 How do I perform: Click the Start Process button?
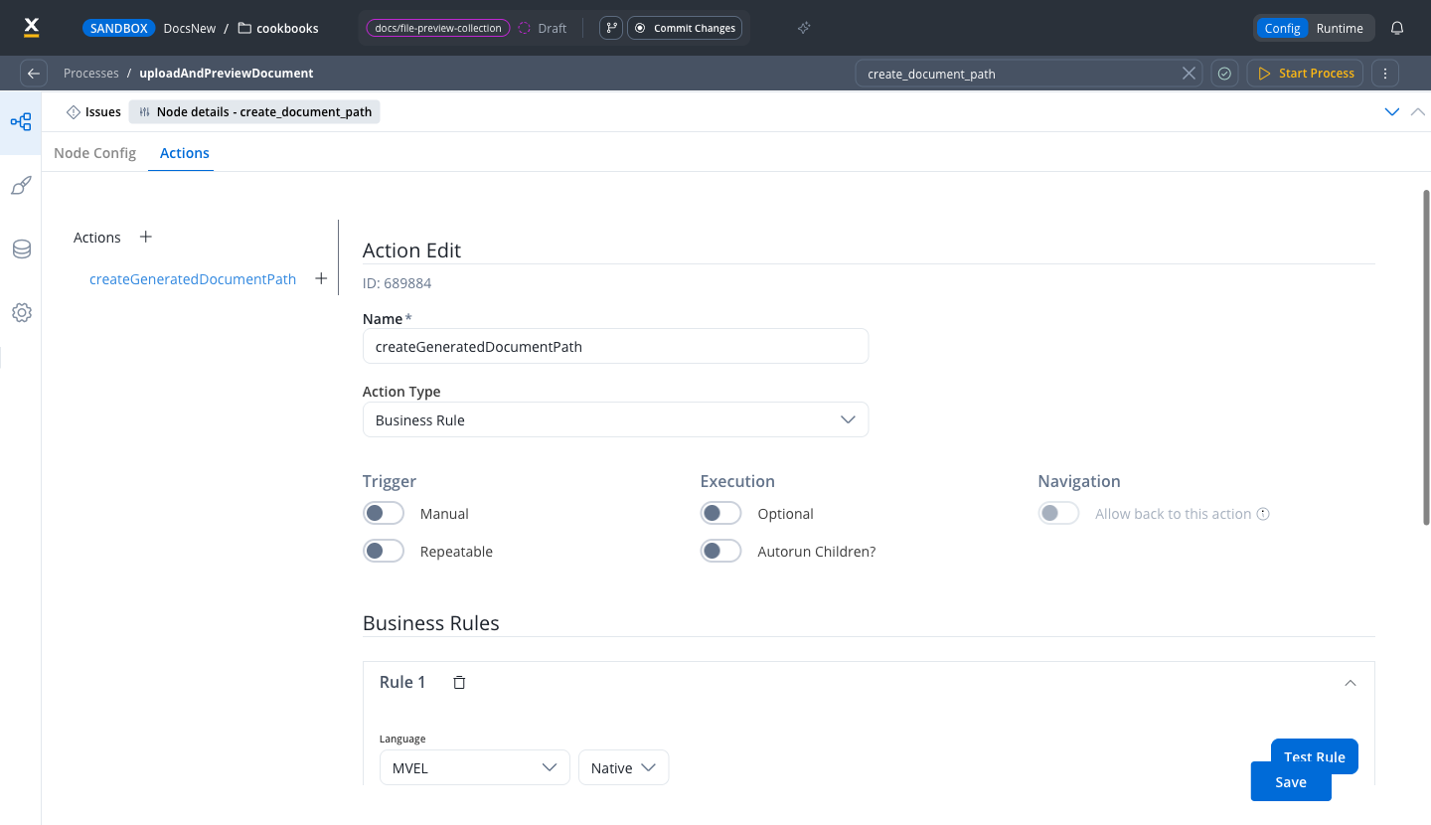1306,73
